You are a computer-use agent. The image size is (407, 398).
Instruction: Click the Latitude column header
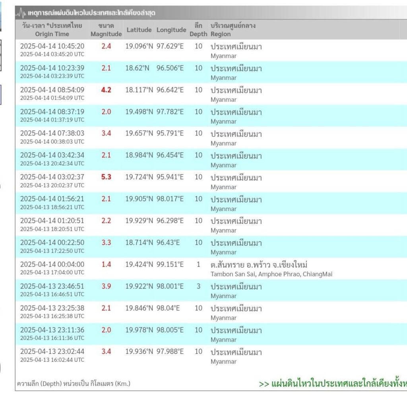(x=139, y=30)
